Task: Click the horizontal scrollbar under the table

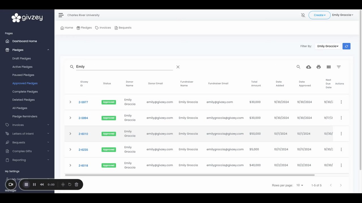Action: click(x=190, y=175)
